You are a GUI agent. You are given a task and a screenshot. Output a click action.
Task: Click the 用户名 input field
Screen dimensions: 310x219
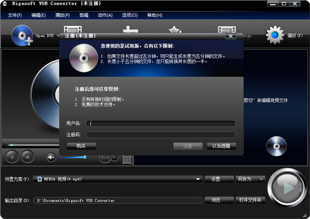pyautogui.click(x=161, y=123)
